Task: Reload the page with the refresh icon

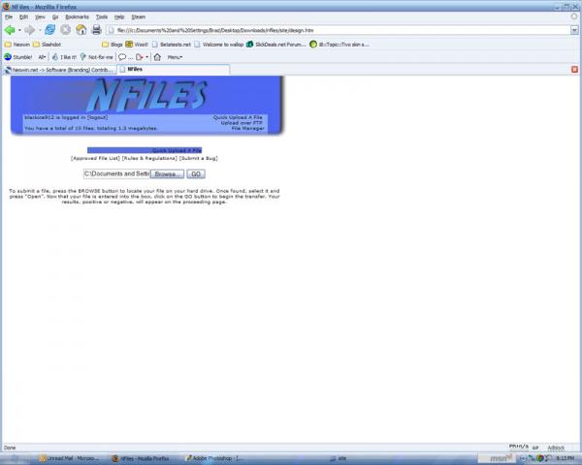Action: point(49,30)
